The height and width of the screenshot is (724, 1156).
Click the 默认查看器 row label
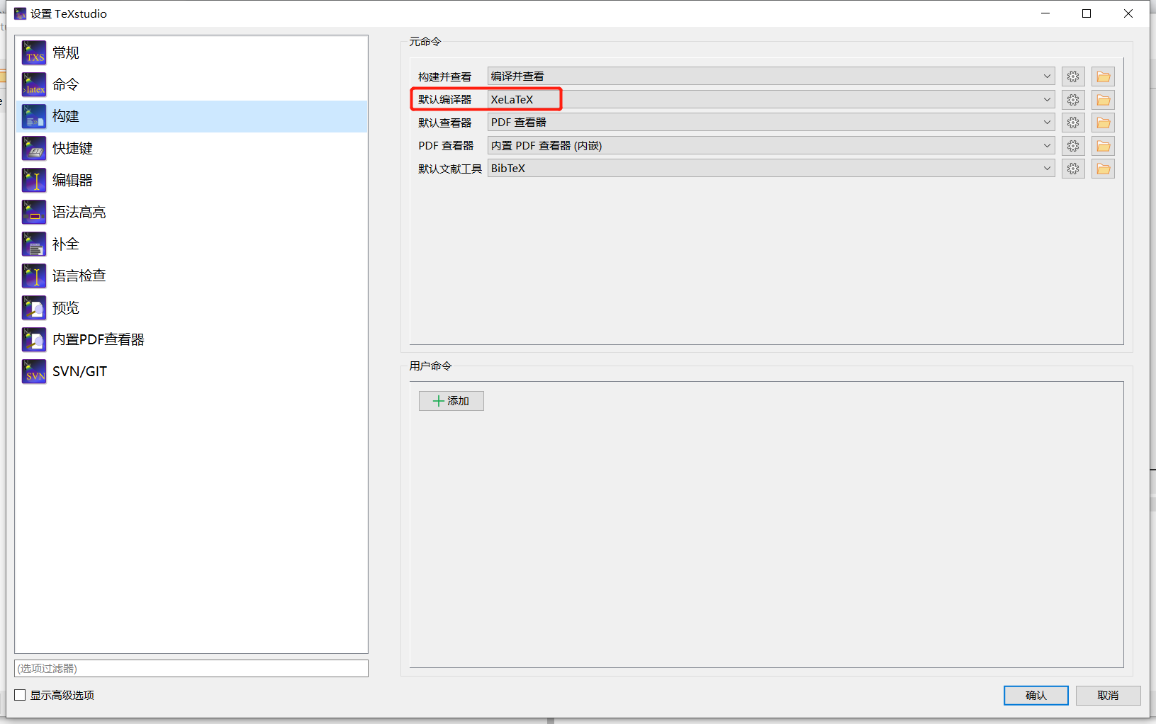coord(445,123)
